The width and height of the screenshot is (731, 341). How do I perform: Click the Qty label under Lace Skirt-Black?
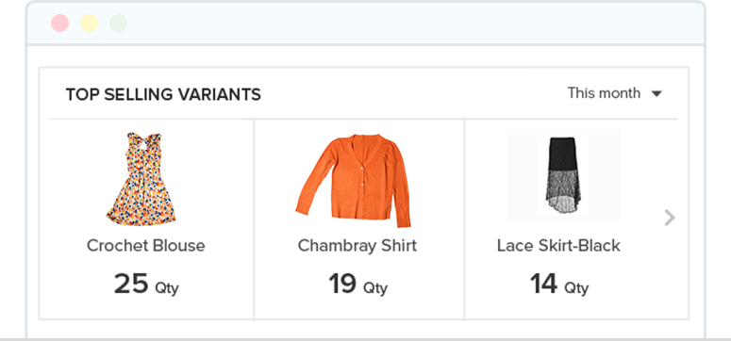tap(576, 288)
